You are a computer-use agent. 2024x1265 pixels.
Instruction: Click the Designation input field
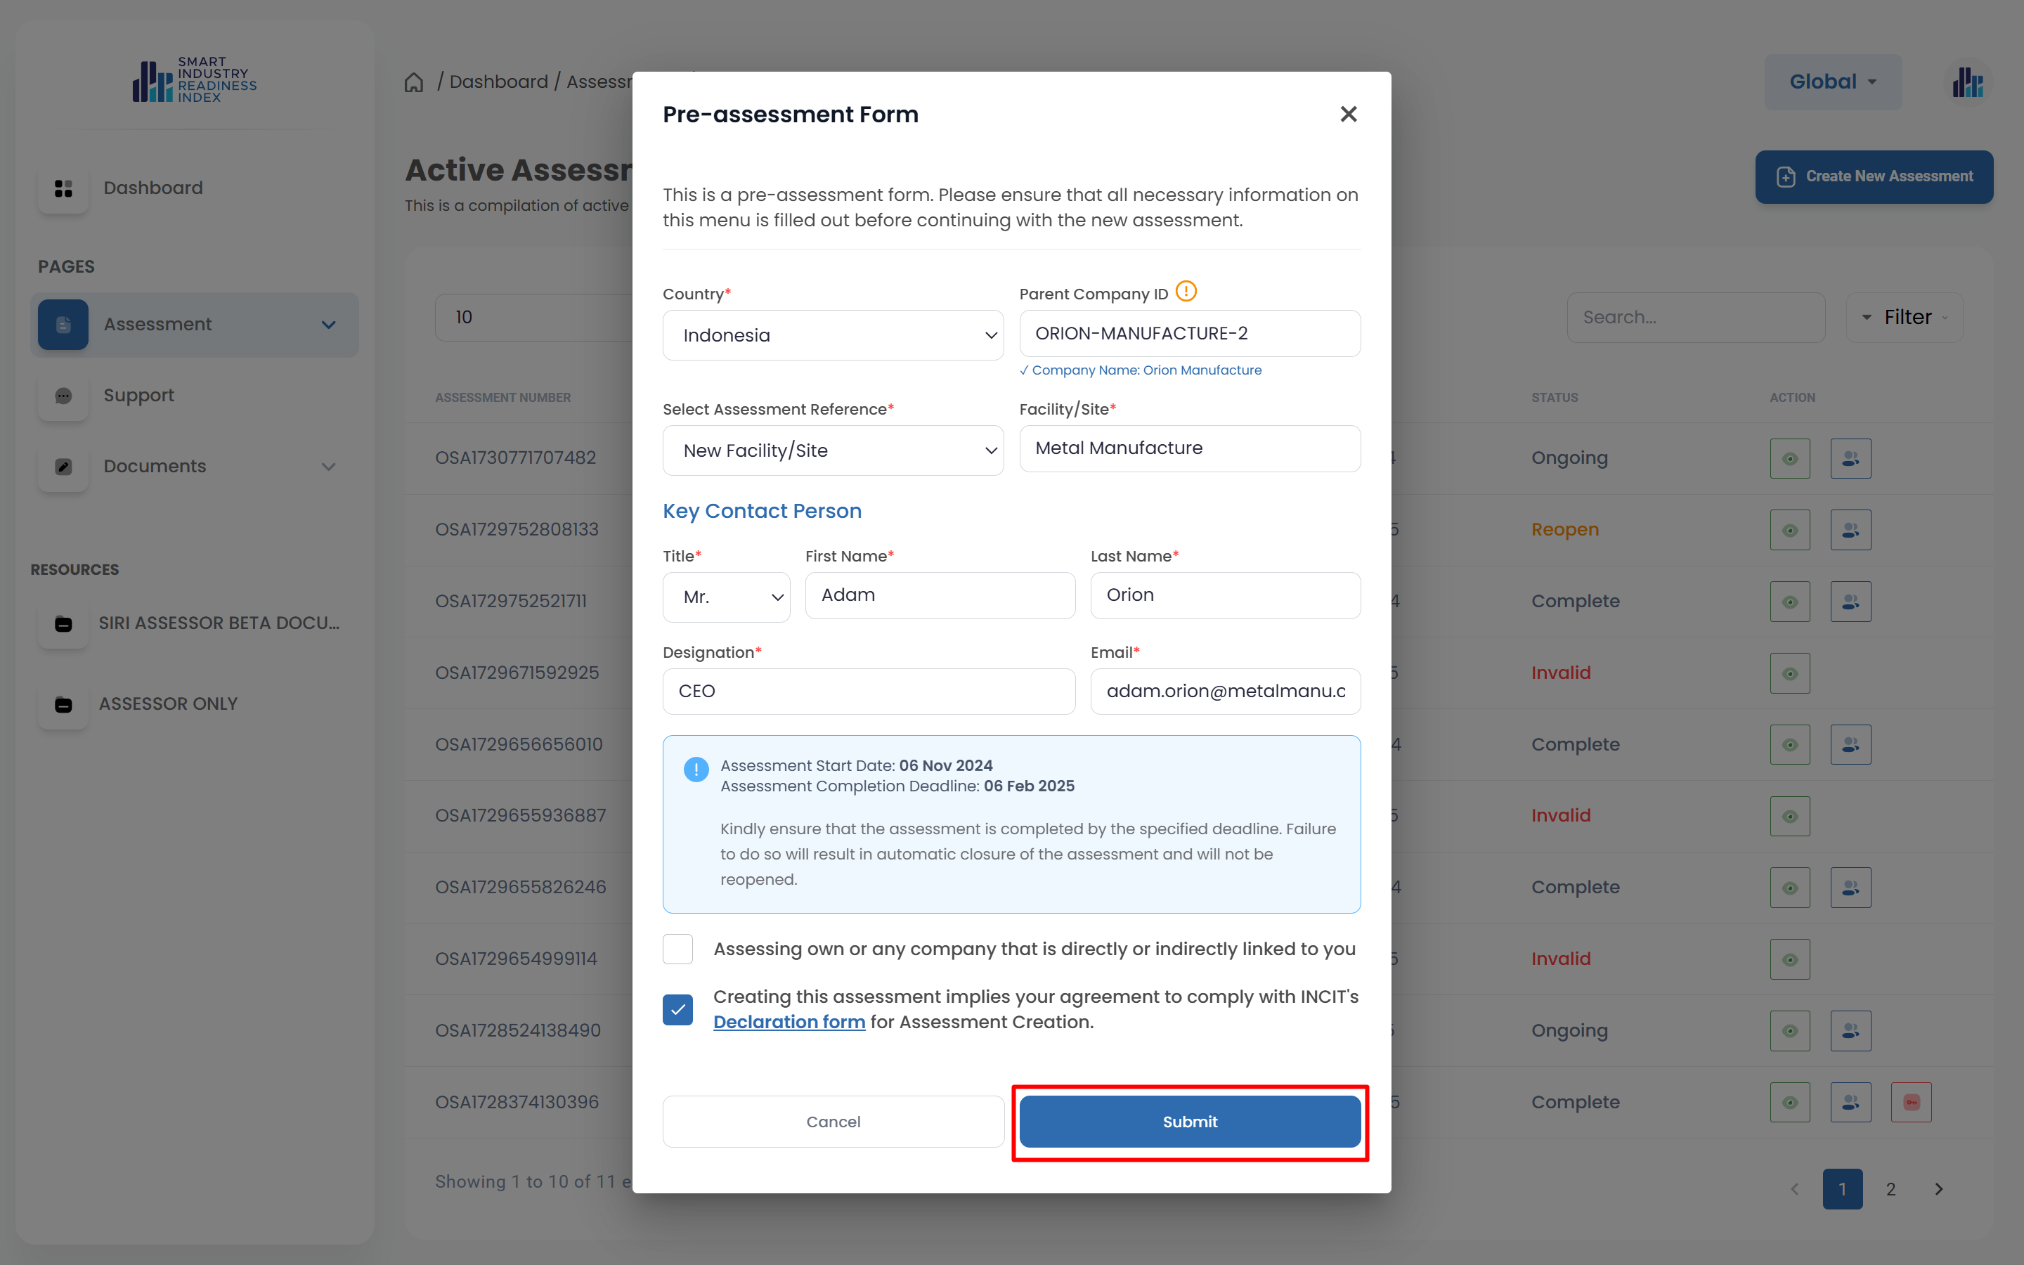868,692
